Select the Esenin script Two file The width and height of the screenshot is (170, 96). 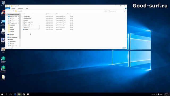28,24
